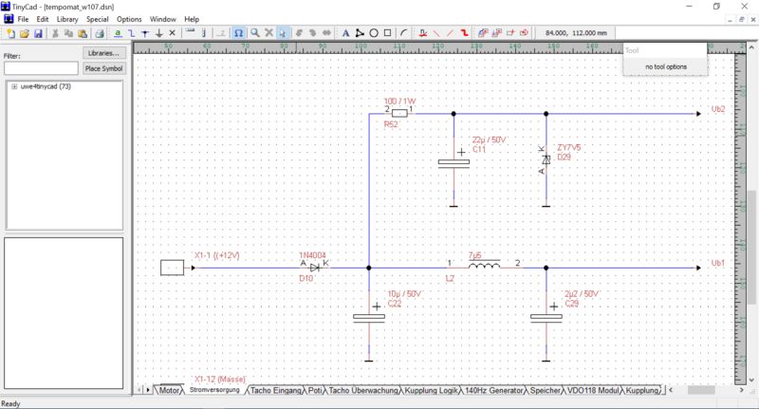The height and width of the screenshot is (409, 759).
Task: Create a new design with New icon
Action: click(10, 33)
